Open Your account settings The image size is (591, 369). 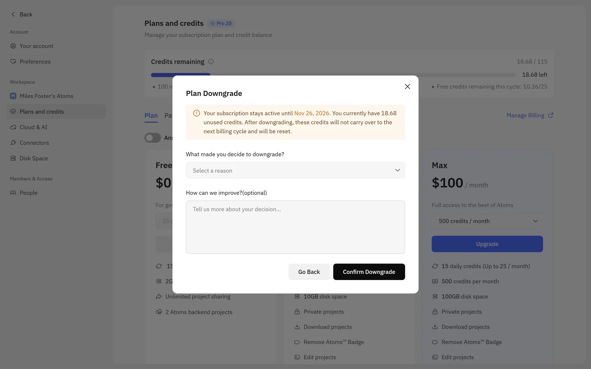click(56, 46)
